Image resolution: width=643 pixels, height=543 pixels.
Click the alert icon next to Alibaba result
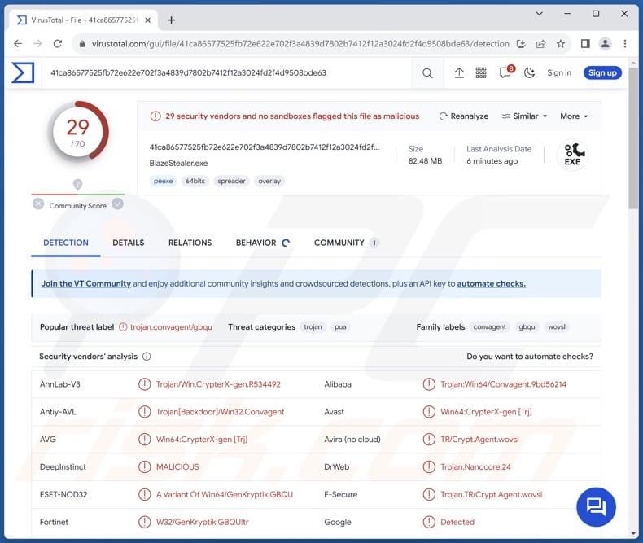click(x=429, y=384)
